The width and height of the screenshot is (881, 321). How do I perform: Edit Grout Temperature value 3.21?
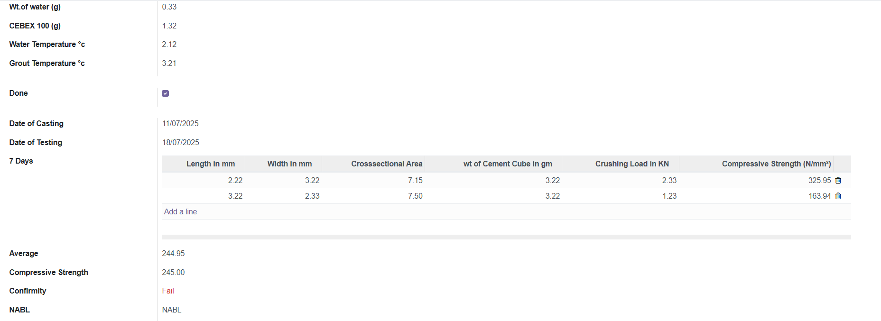169,63
